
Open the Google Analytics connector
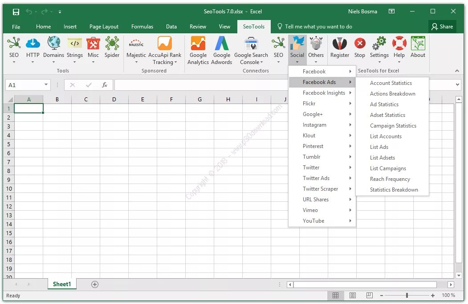coord(198,50)
